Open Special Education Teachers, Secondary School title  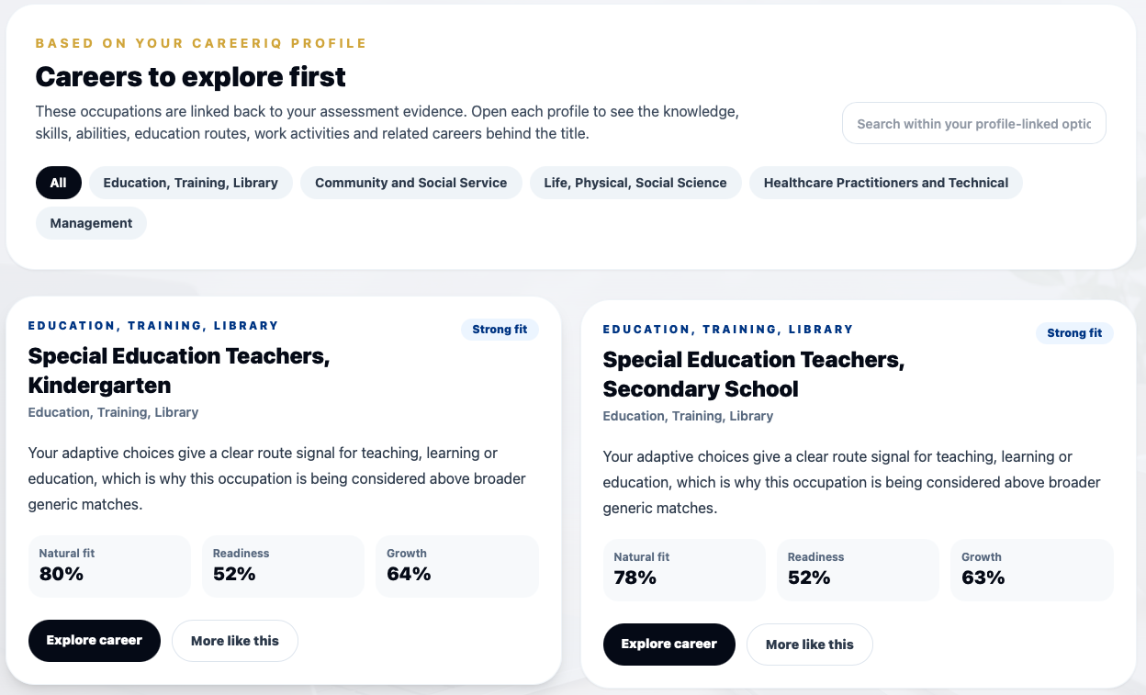point(754,374)
